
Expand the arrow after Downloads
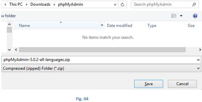[54, 4]
